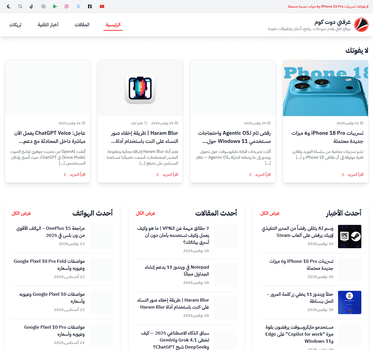Open the المقالات menu item
The height and width of the screenshot is (350, 373).
coord(82,25)
